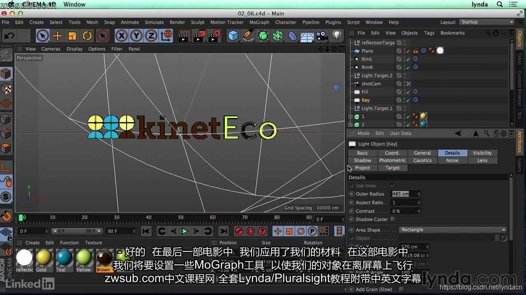Screen dimensions: 526x295
Task: Open the Simulate menu
Action: point(154,22)
